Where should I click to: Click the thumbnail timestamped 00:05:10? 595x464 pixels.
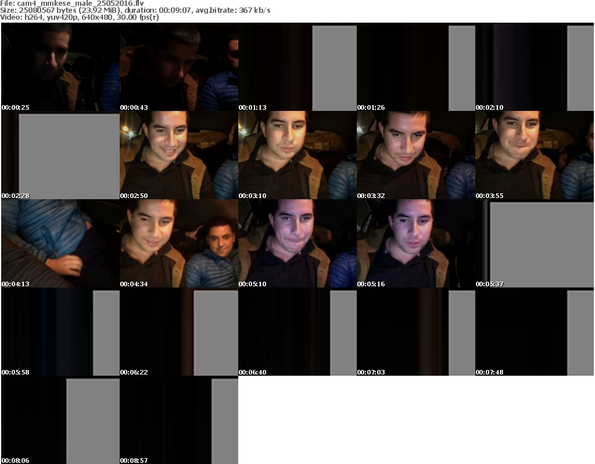tap(297, 243)
